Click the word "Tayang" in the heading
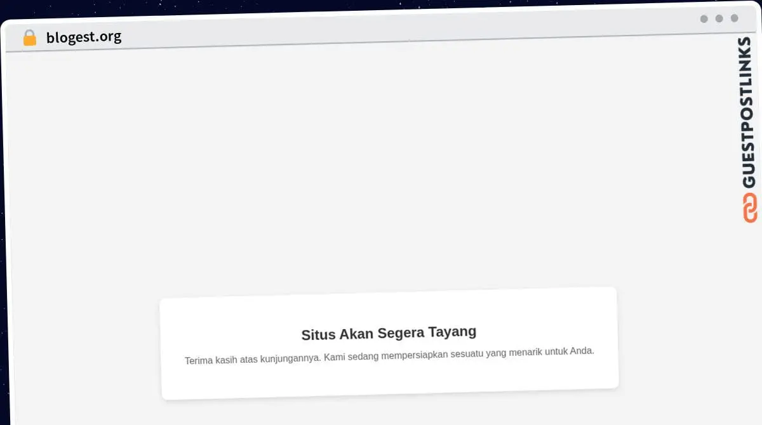The height and width of the screenshot is (425, 762). tap(452, 332)
